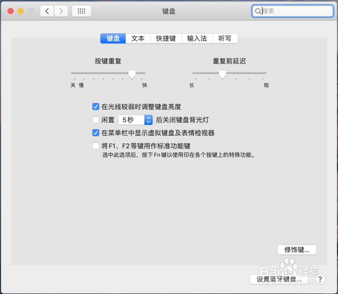Uncheck 在菜单栏中显示虚拟键盘及表情检视器
The image size is (338, 294).
[x=96, y=133]
